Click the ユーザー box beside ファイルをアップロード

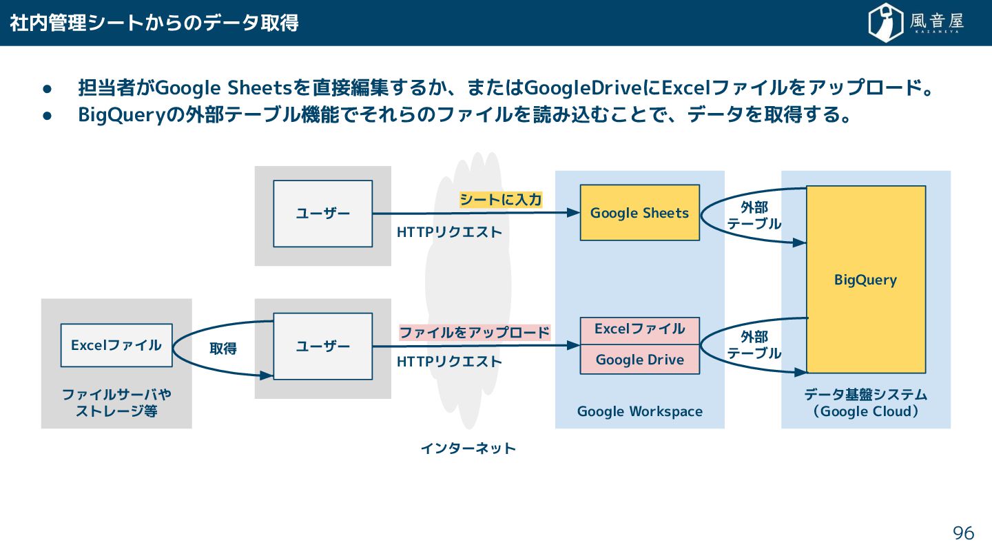(x=322, y=346)
